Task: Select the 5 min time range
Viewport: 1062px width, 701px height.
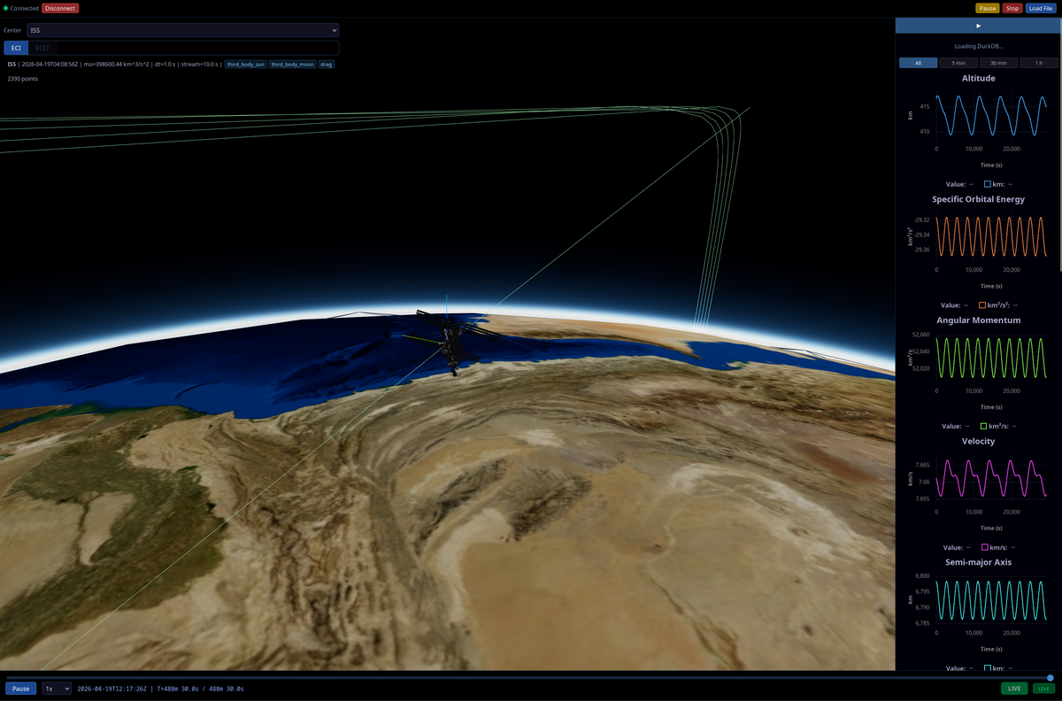Action: pyautogui.click(x=958, y=63)
